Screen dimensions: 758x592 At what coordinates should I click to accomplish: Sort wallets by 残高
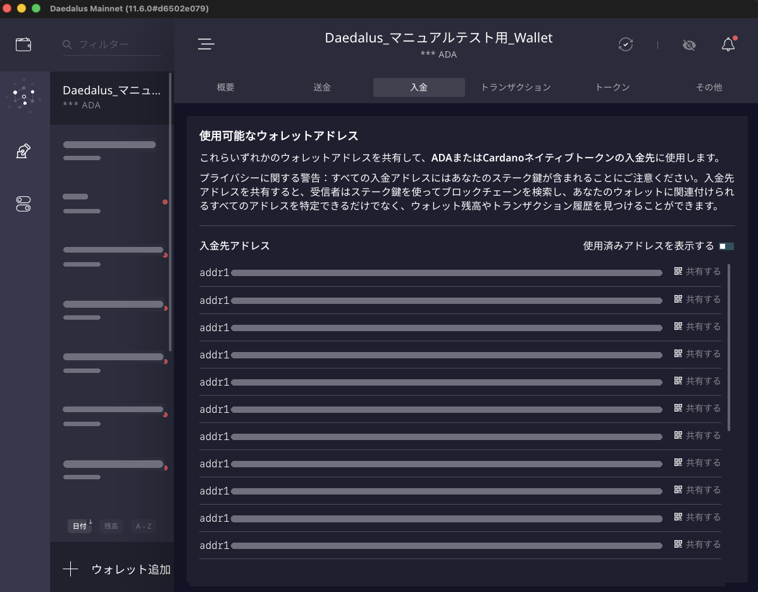111,526
